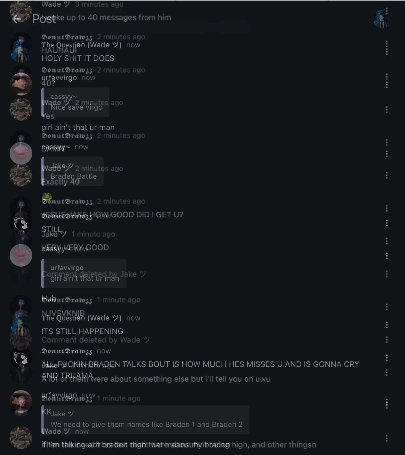The width and height of the screenshot is (405, 455).
Task: Open options for ITS STILL HAPPENING comment
Action: (387, 325)
